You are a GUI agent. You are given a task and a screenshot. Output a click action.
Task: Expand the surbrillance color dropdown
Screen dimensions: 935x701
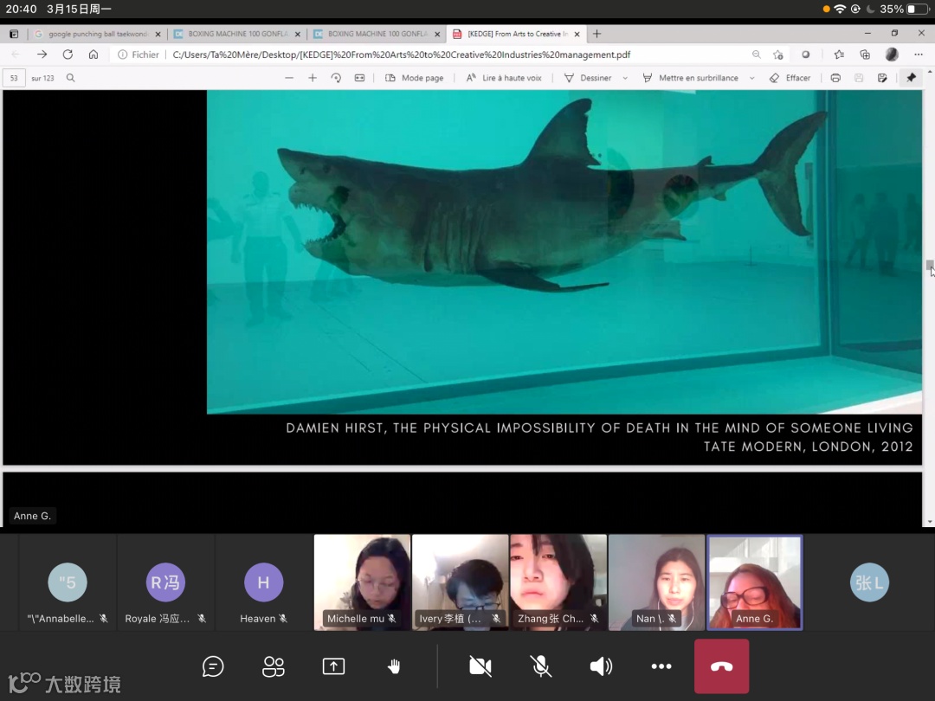pos(752,78)
